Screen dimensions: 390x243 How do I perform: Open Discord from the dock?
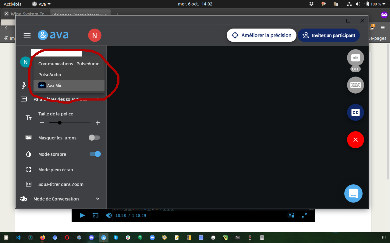[x=91, y=237]
